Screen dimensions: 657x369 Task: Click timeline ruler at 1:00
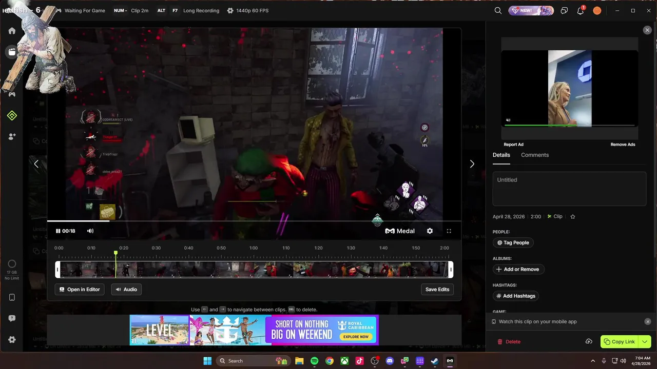[254, 248]
